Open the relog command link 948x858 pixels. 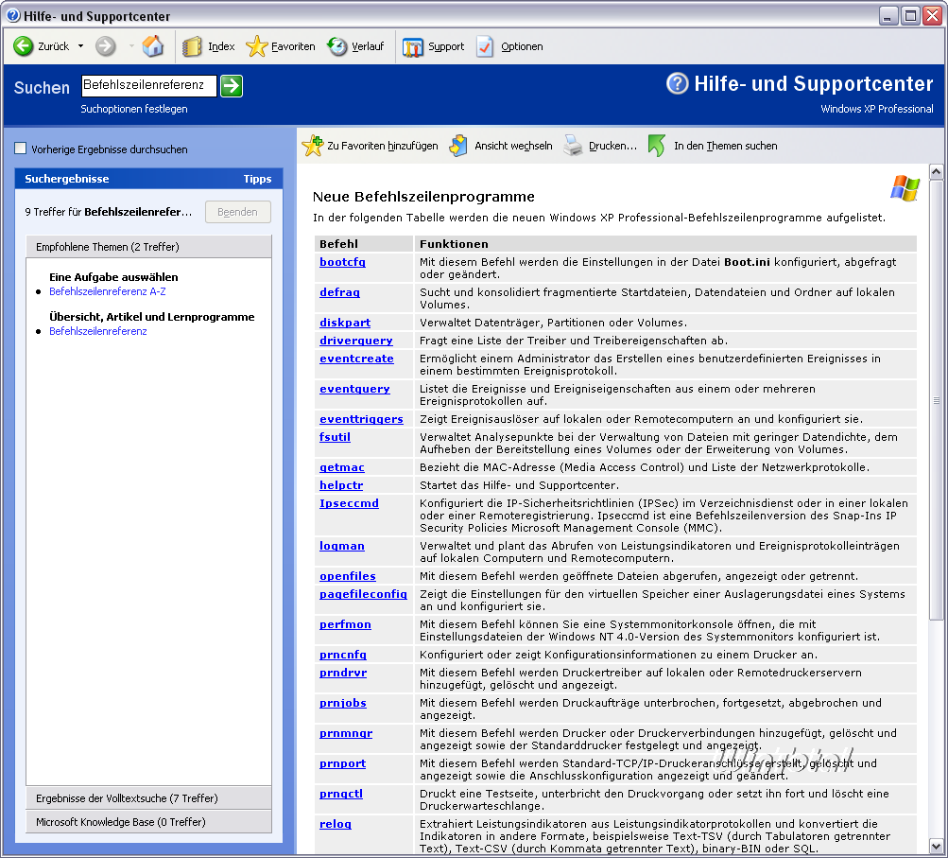(335, 824)
